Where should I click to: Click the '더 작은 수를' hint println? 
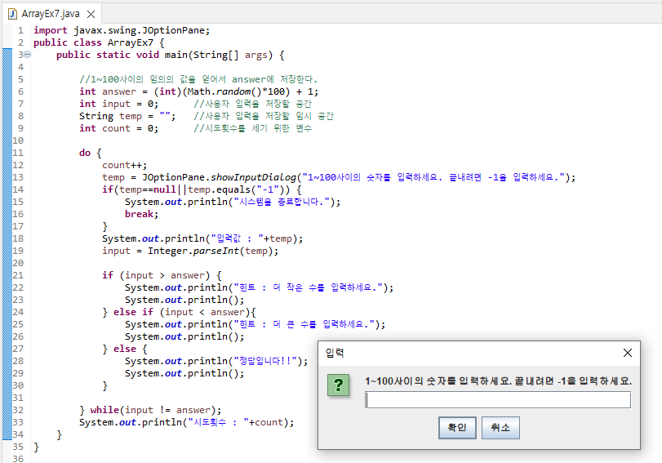coord(259,287)
